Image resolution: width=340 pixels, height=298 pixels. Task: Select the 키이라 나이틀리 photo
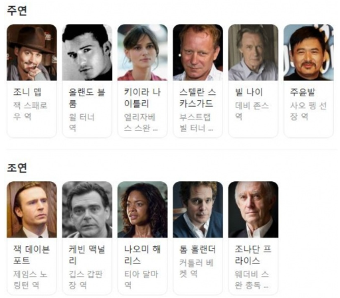142,52
